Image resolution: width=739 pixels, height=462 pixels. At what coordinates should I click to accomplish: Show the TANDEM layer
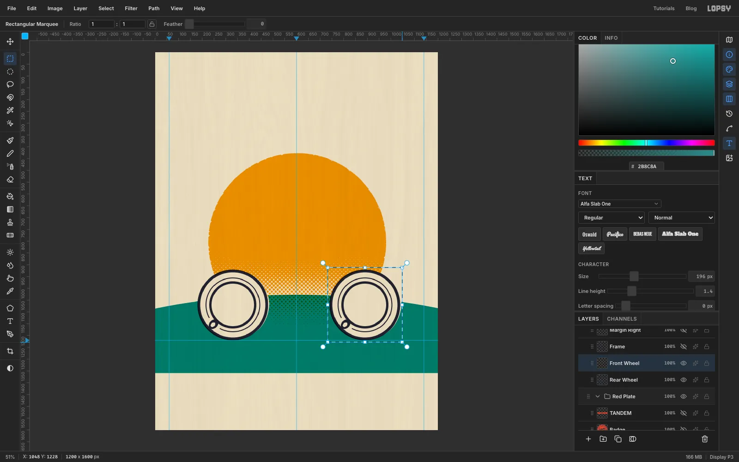coord(684,413)
